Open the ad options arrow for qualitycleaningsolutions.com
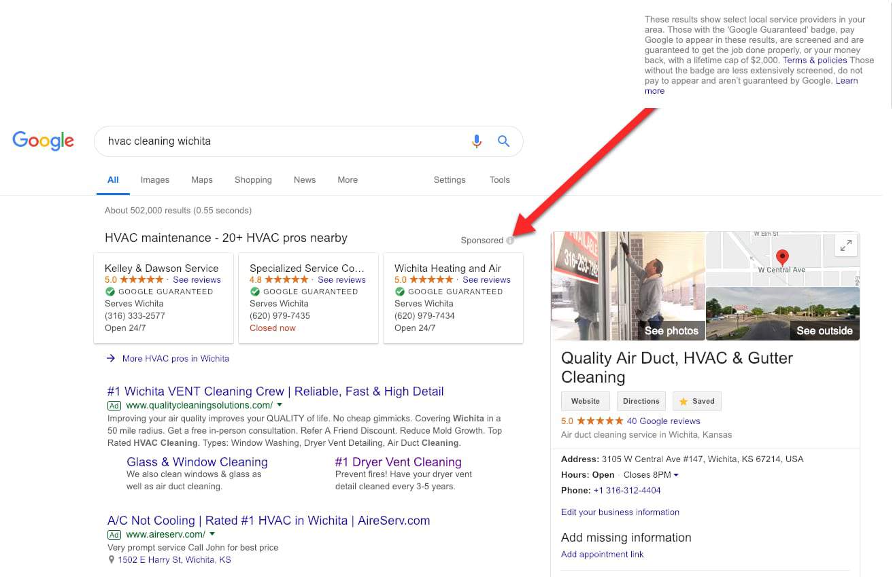The image size is (893, 577). (x=278, y=405)
